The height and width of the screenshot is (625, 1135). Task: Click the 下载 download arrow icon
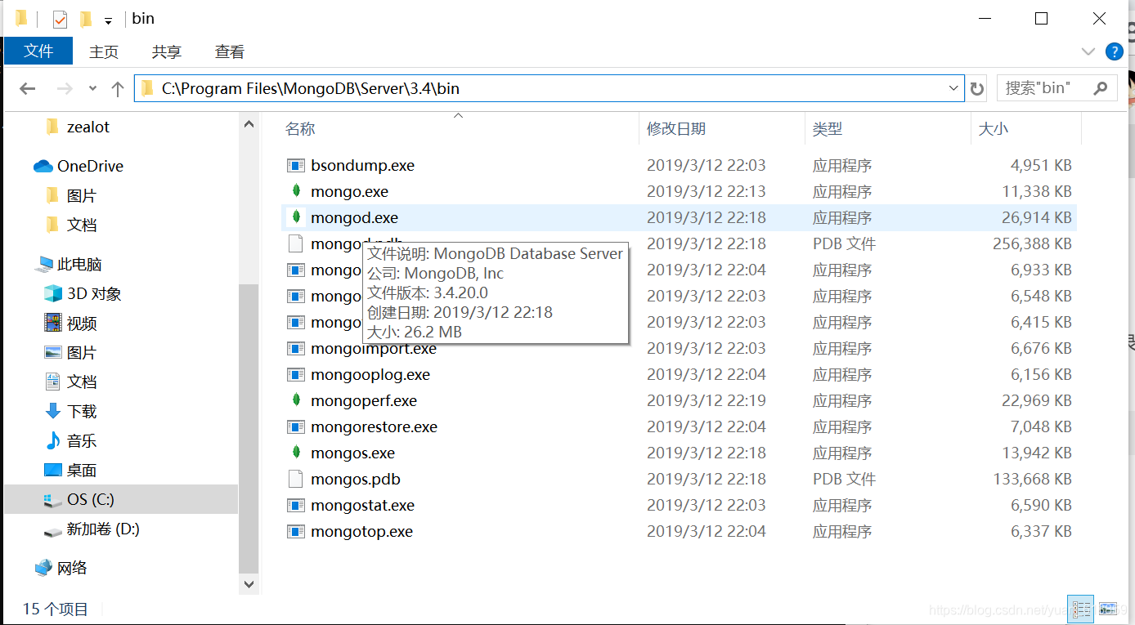click(53, 411)
